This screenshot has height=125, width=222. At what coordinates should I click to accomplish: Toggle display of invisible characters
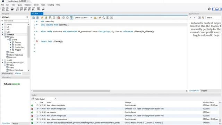click(x=108, y=18)
